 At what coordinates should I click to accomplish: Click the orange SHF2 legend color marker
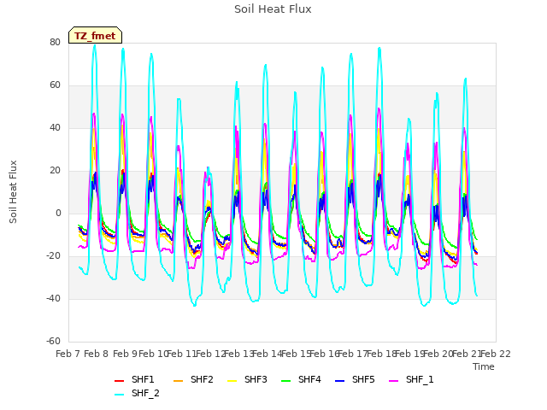click(178, 381)
